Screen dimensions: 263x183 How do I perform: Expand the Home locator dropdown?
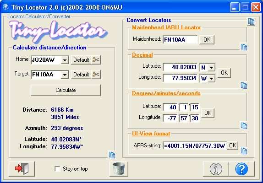pyautogui.click(x=65, y=60)
